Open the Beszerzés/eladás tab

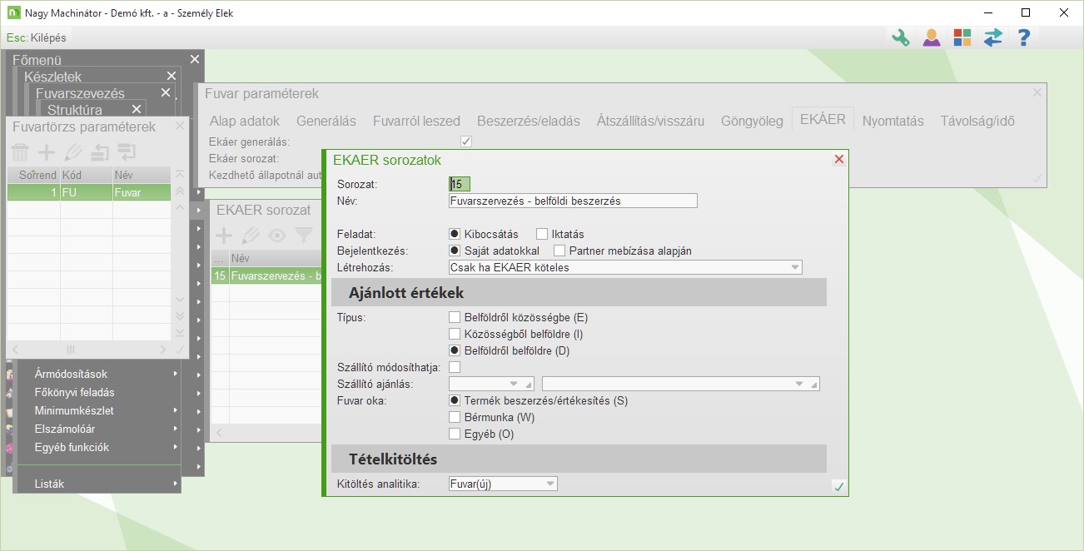pyautogui.click(x=529, y=121)
